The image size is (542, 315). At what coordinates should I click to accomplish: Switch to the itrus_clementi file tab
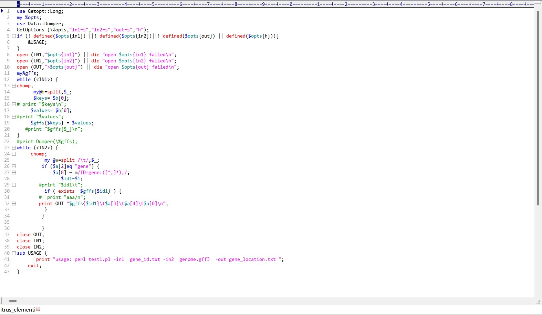pyautogui.click(x=17, y=309)
